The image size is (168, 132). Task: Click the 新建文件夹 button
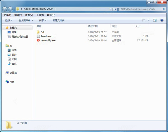59,20
